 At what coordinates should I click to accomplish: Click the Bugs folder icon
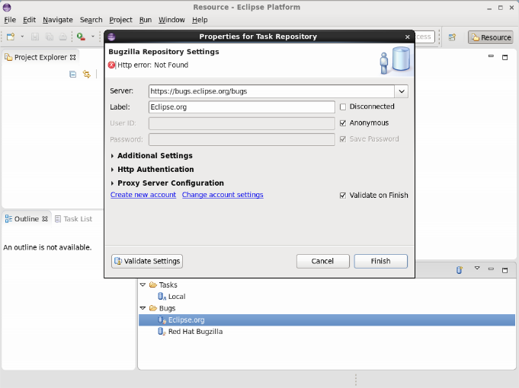click(x=153, y=308)
